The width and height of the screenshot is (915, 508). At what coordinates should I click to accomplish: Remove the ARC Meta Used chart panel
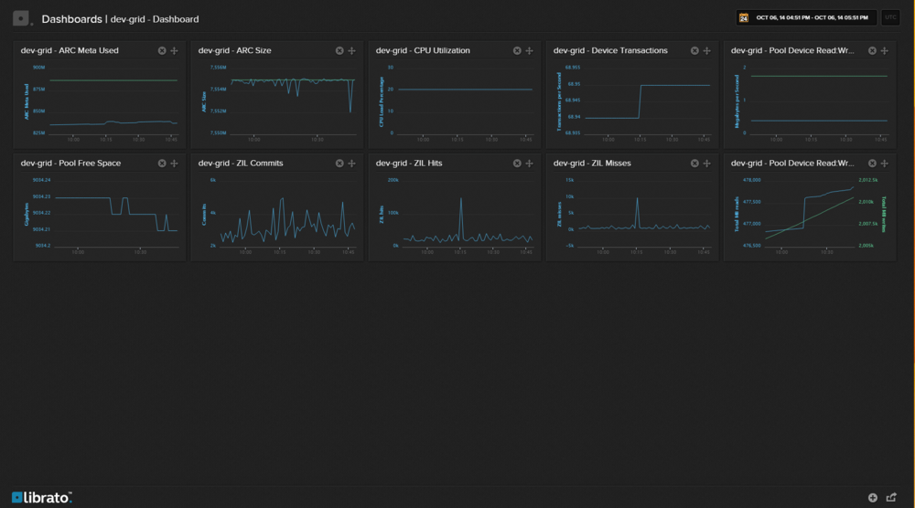[162, 50]
